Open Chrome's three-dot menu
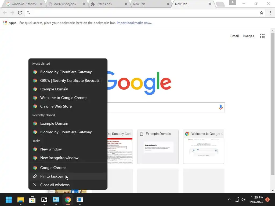 tap(270, 13)
